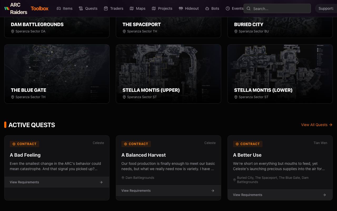Click arrow icon on A Balanced Harvest requirements
The height and width of the screenshot is (211, 337).
tap(213, 191)
